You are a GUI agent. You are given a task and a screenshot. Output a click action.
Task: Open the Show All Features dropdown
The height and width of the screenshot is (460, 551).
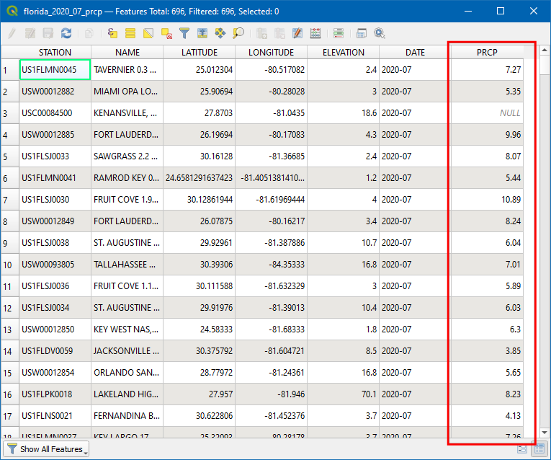pos(48,449)
